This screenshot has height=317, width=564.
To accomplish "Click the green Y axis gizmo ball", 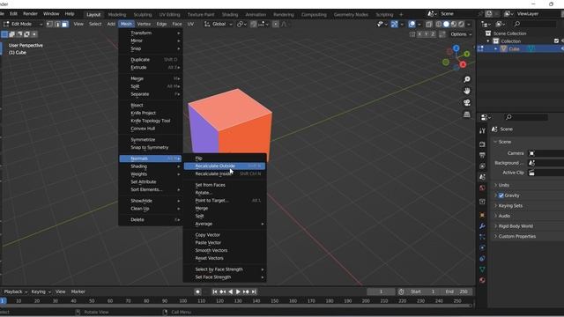I will [466, 54].
